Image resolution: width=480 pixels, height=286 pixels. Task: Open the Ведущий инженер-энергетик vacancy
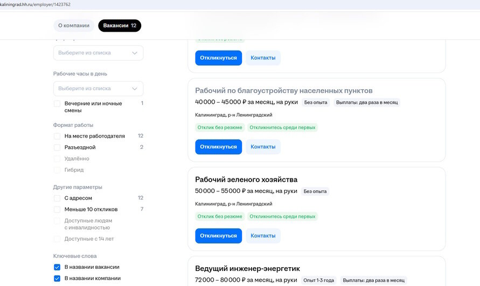(x=247, y=268)
